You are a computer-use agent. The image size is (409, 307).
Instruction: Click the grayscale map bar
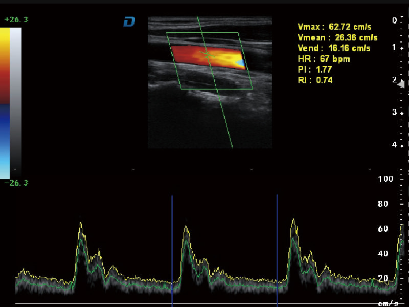click(16, 102)
